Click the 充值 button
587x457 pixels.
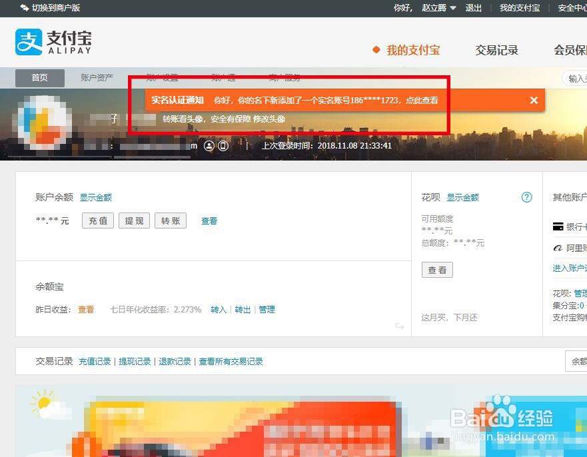click(98, 221)
